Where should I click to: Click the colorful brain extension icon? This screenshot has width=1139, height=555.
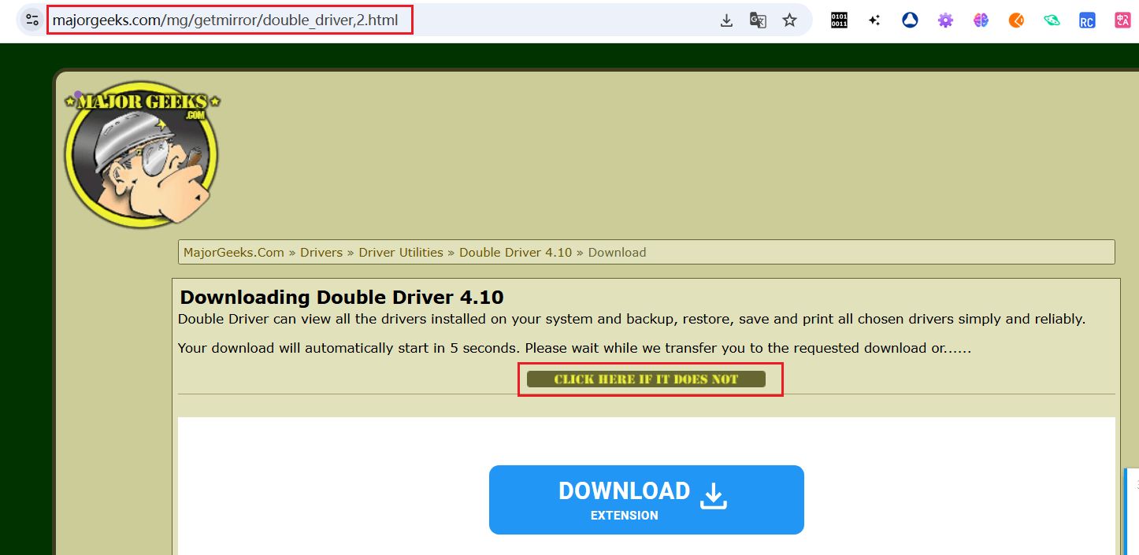tap(981, 20)
